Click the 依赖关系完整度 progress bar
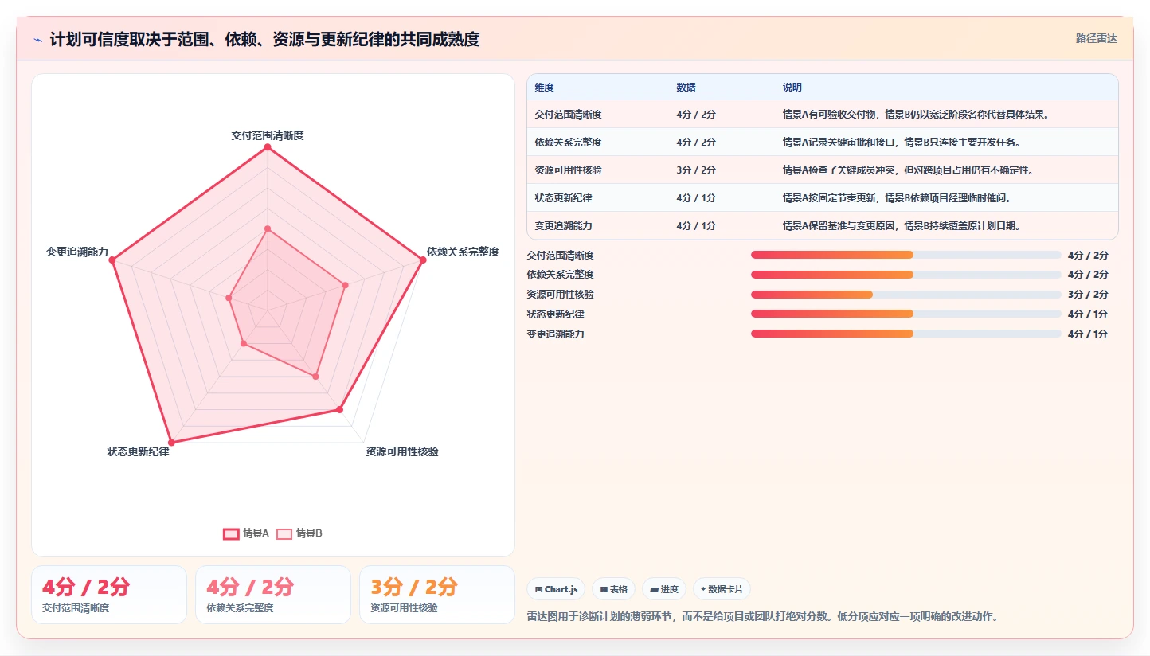This screenshot has height=656, width=1150. pos(906,275)
